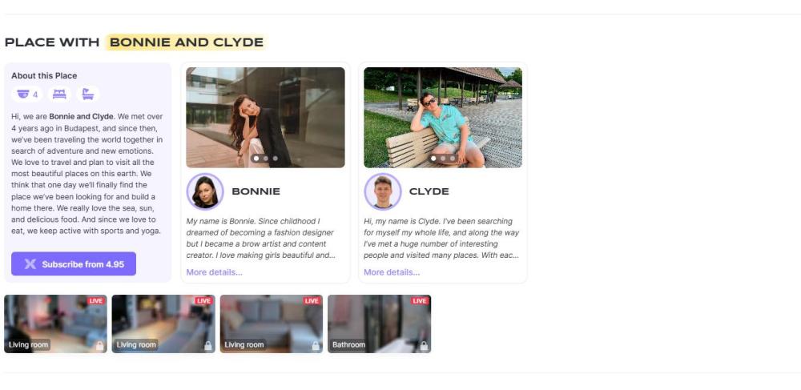Click Subscribe from 4.95 button

click(74, 264)
